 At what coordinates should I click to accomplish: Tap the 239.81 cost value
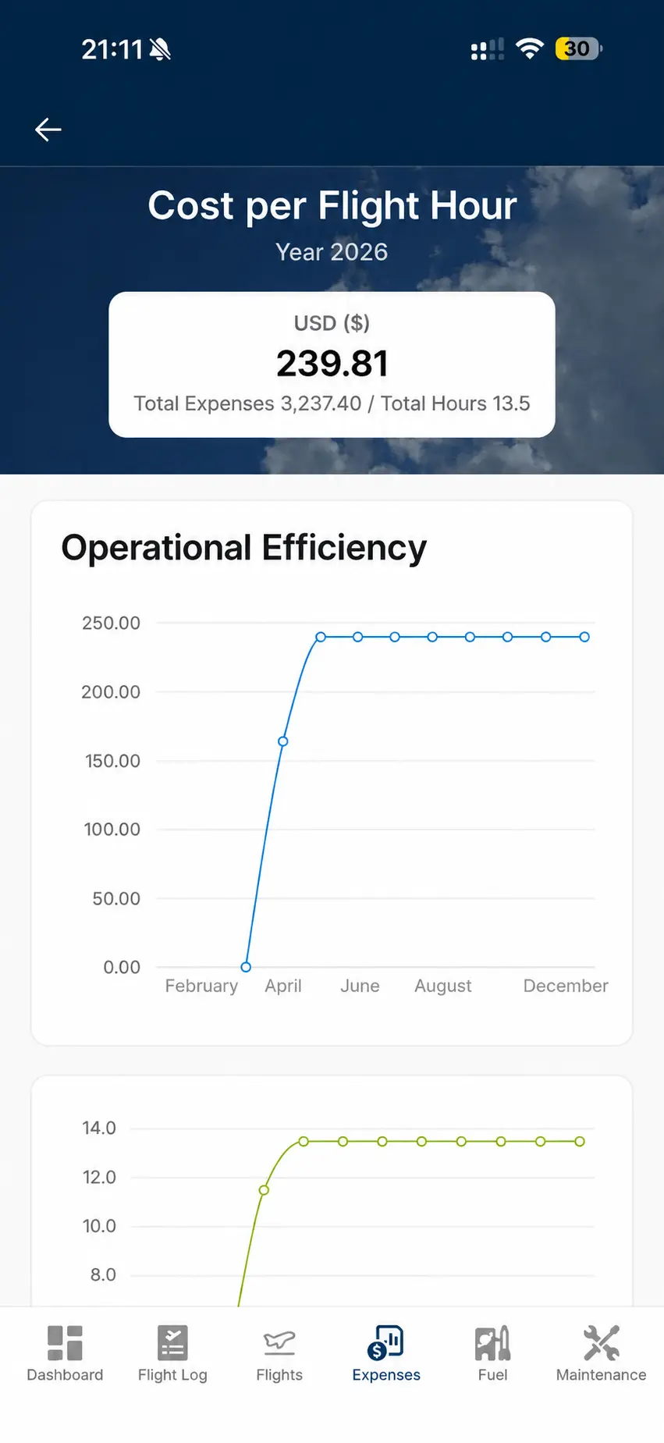click(x=332, y=364)
